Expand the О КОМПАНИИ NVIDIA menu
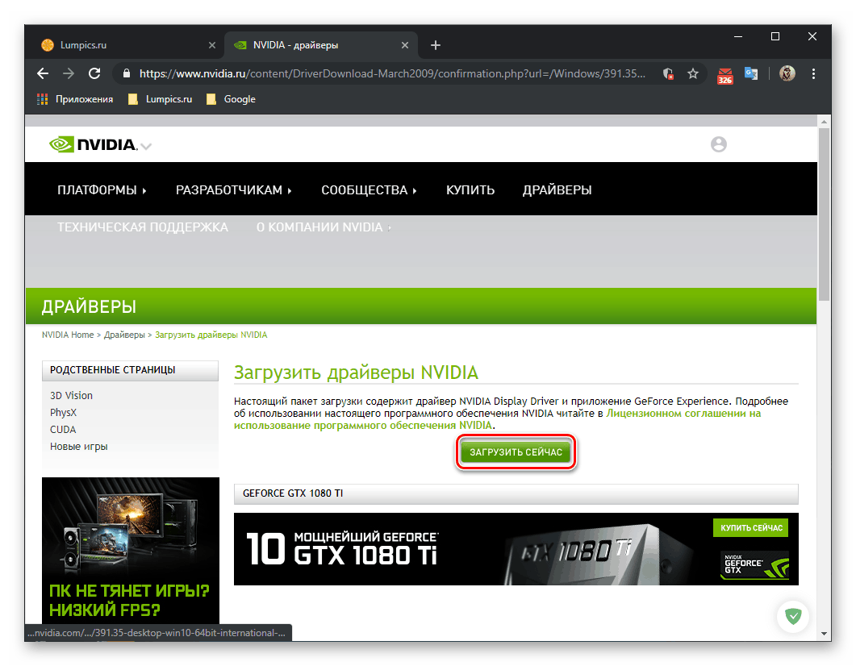 point(324,227)
